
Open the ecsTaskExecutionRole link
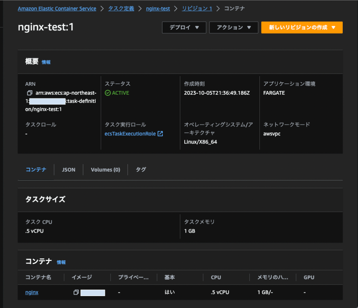130,133
